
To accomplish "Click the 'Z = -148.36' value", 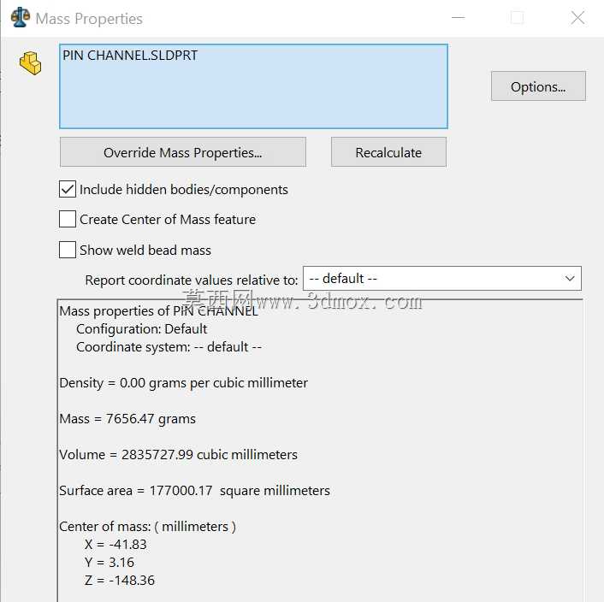I will coord(120,581).
